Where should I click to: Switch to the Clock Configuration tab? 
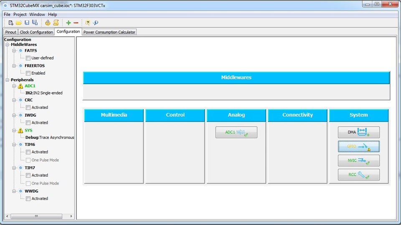click(x=36, y=32)
